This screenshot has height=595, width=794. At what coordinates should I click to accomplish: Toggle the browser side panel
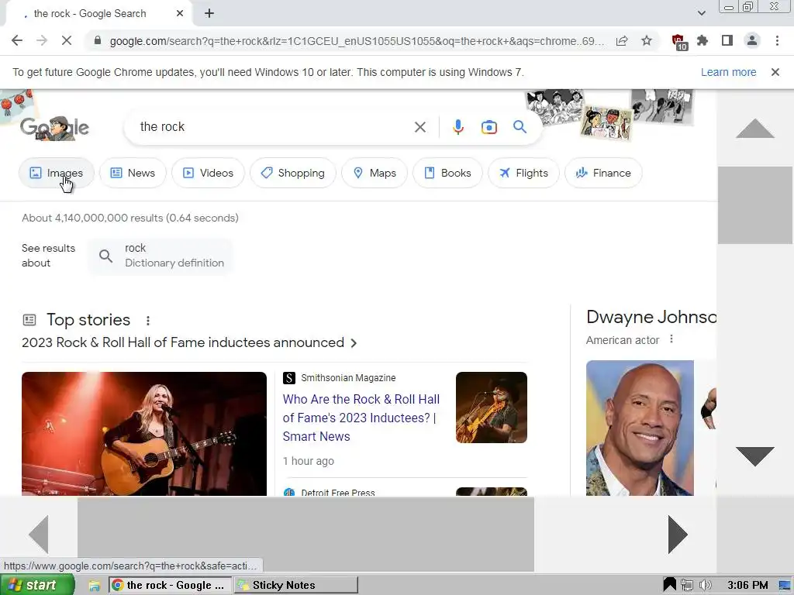pos(727,40)
